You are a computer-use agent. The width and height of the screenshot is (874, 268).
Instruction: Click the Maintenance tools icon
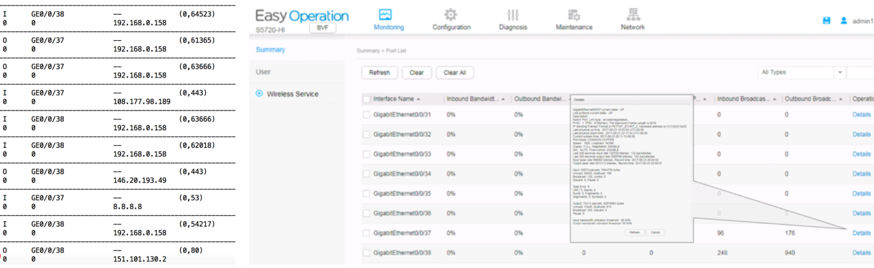coord(574,15)
